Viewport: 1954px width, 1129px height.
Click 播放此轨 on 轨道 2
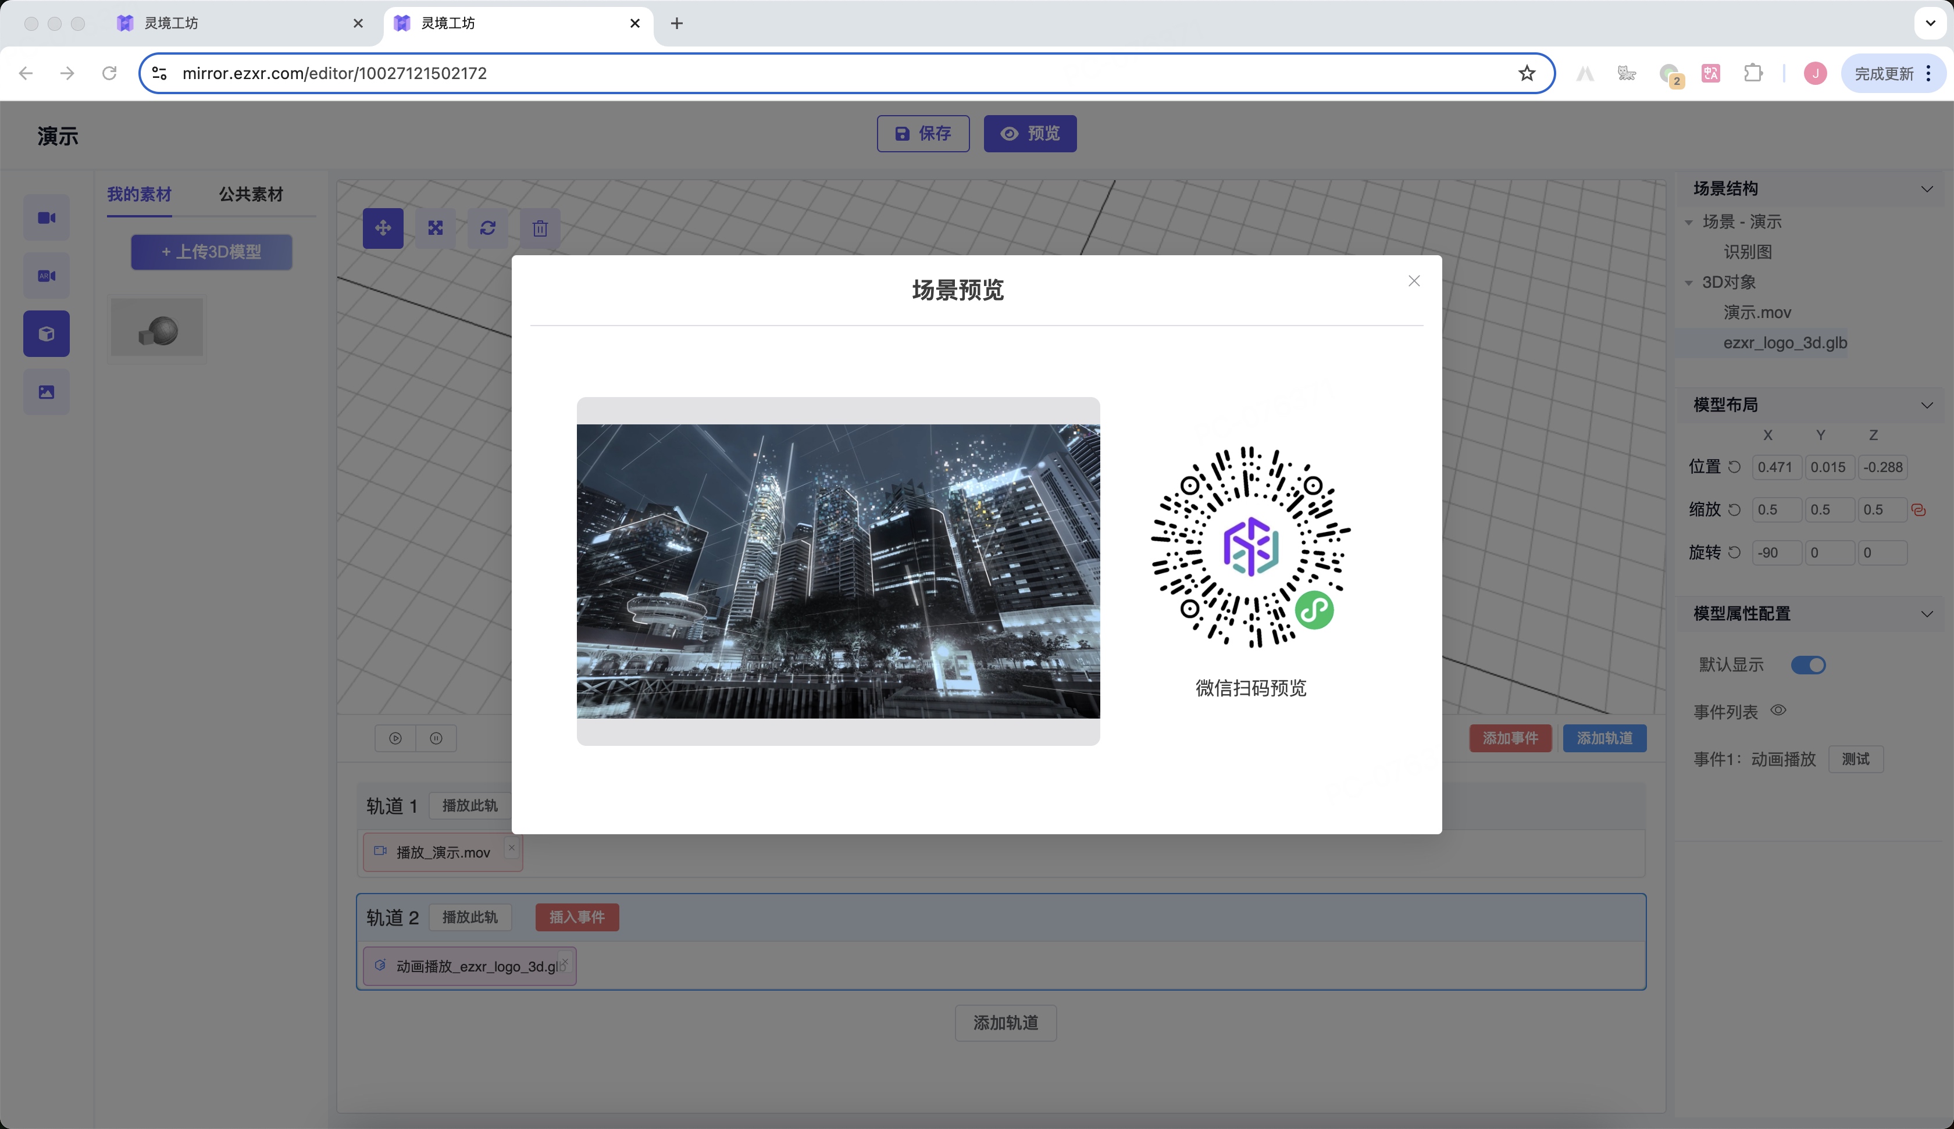pos(470,917)
